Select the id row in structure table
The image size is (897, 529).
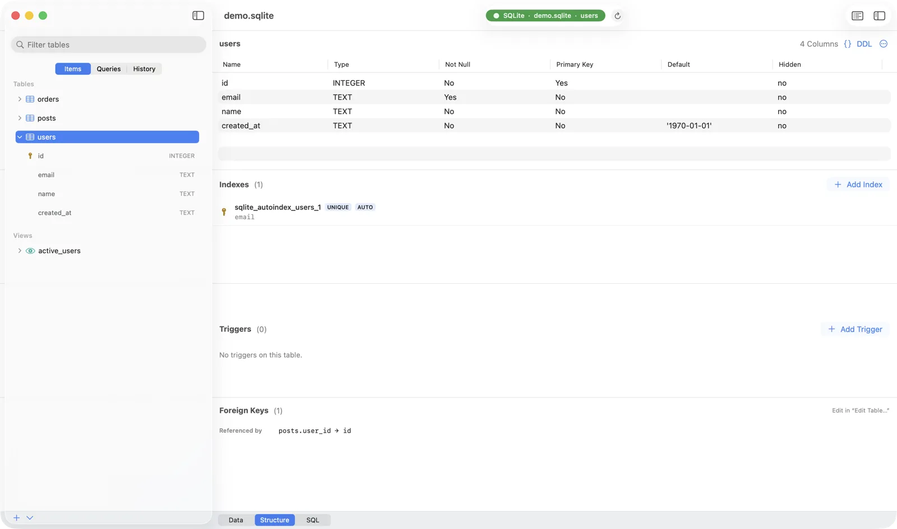(x=554, y=83)
